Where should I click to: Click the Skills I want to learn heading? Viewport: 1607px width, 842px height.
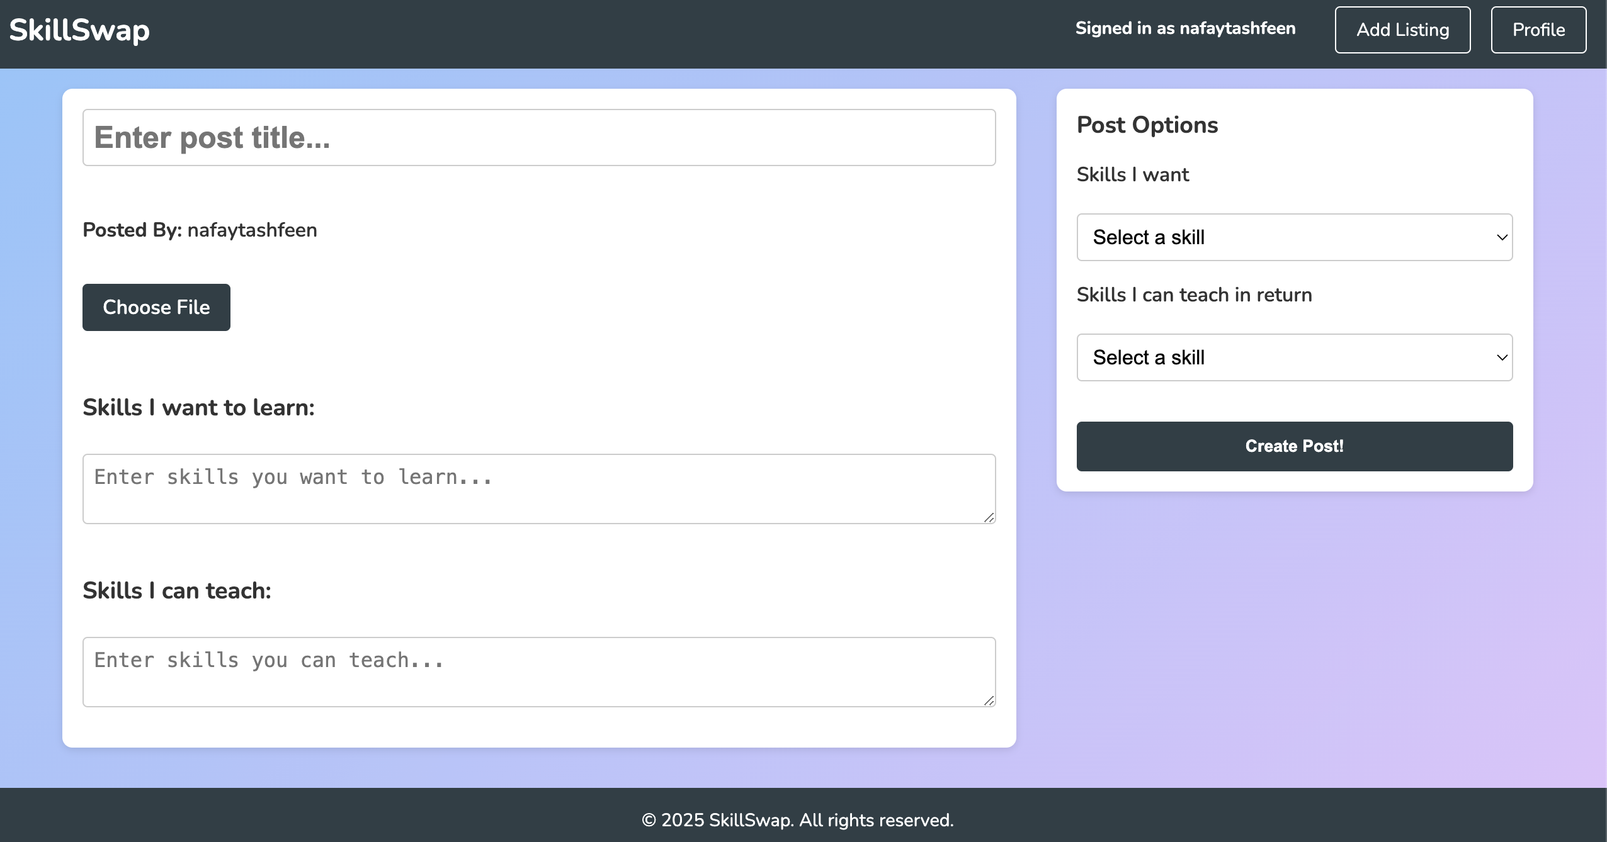tap(198, 408)
